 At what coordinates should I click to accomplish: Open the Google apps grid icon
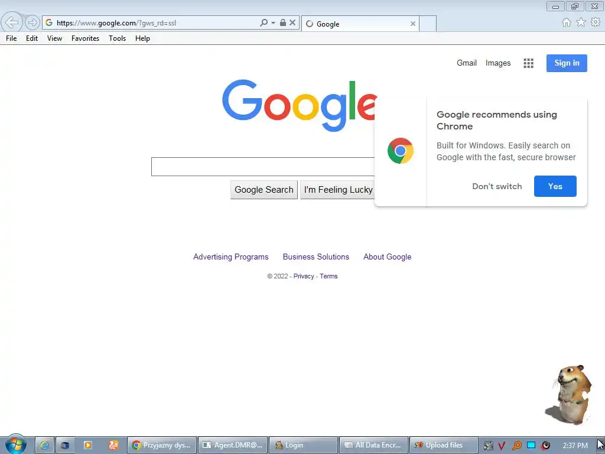528,63
